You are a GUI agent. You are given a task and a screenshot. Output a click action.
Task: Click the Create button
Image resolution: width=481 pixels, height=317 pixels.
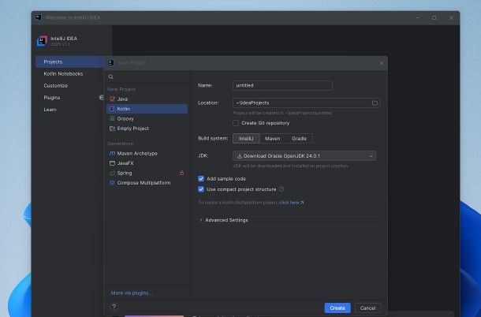point(337,308)
